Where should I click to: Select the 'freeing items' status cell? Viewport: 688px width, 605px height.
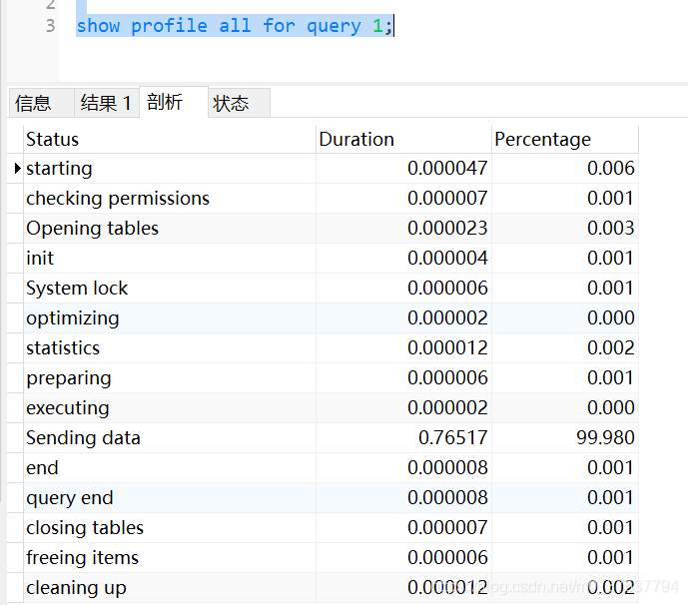click(170, 558)
